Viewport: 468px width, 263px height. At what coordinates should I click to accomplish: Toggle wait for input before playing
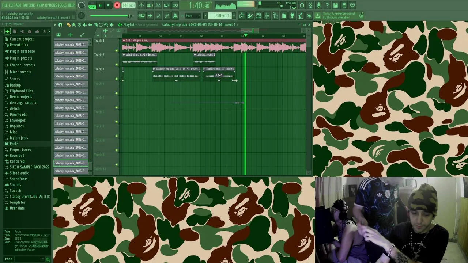pyautogui.click(x=150, y=5)
